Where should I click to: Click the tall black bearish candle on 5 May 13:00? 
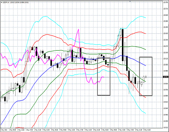click(123, 45)
